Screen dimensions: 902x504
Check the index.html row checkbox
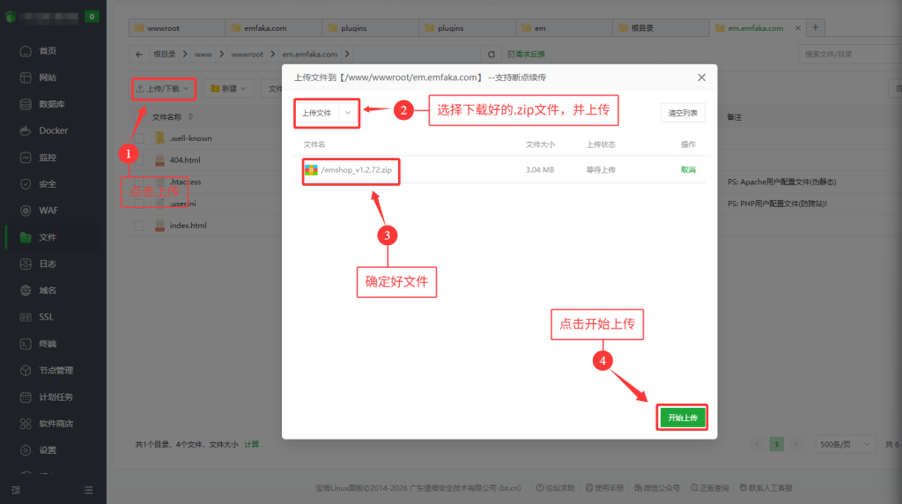click(139, 226)
